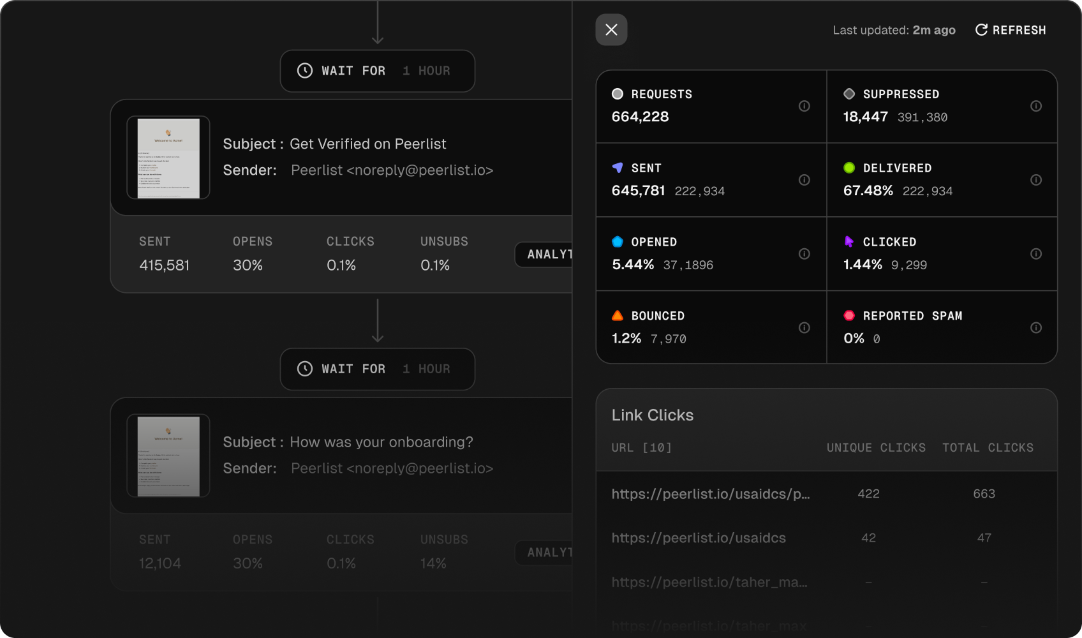Click the info icon beside the Opened stat
The image size is (1082, 638).
[804, 253]
